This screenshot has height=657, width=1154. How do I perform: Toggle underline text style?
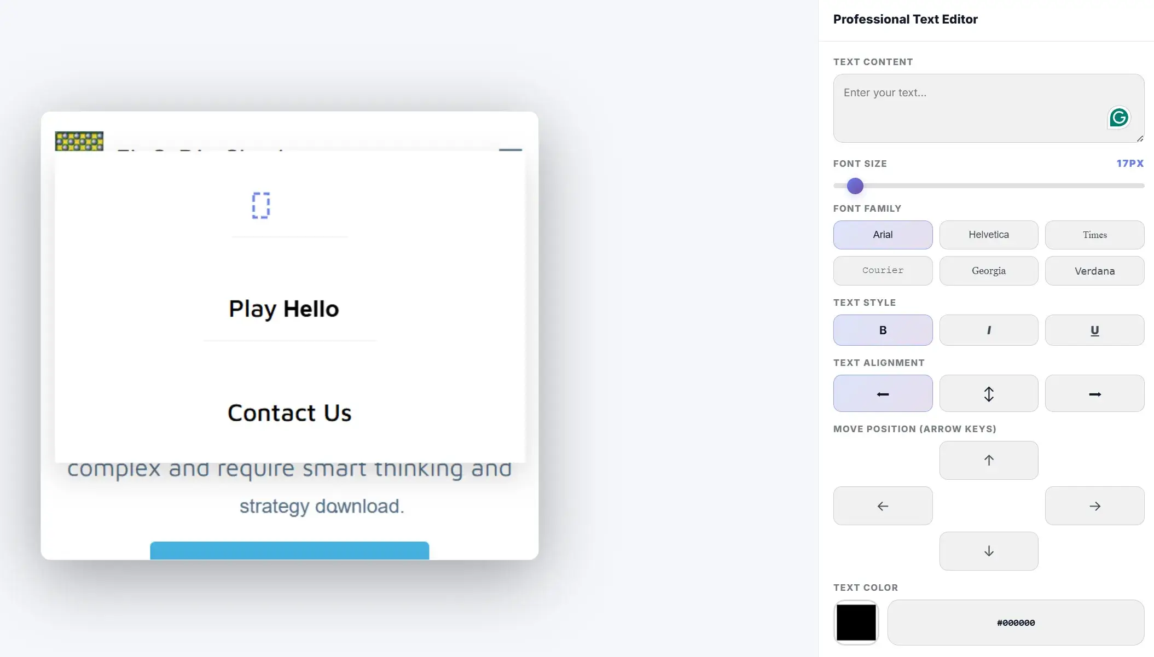[1094, 330]
